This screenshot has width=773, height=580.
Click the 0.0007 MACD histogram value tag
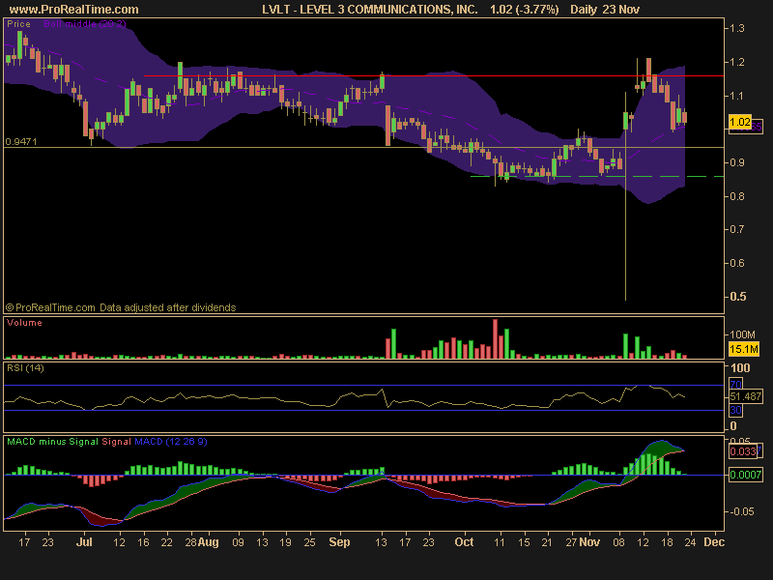745,475
